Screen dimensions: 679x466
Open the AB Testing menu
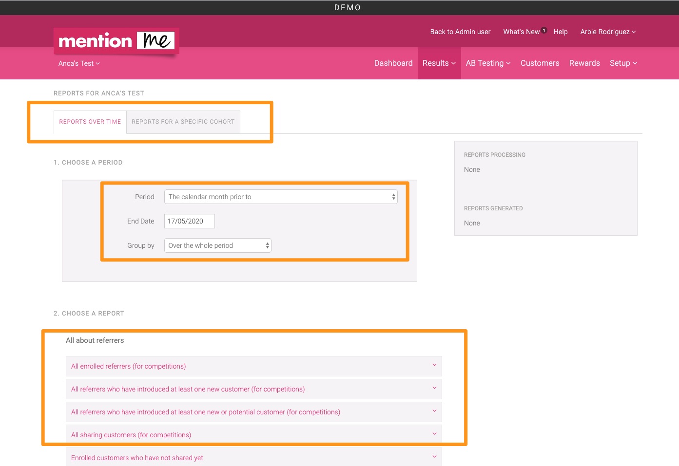(488, 63)
